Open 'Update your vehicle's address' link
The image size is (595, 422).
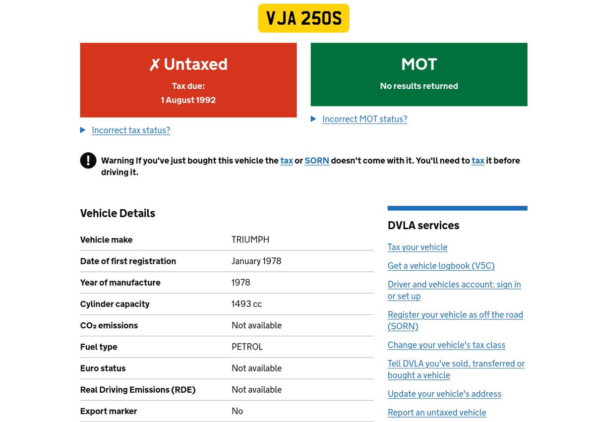pyautogui.click(x=444, y=394)
